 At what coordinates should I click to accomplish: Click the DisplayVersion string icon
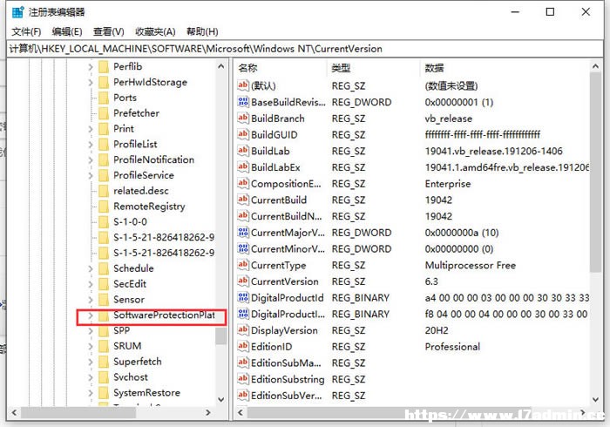point(243,330)
